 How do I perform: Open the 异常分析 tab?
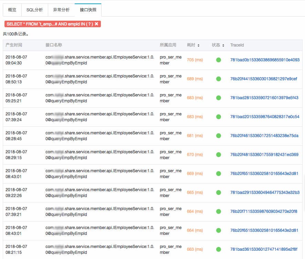(61, 10)
